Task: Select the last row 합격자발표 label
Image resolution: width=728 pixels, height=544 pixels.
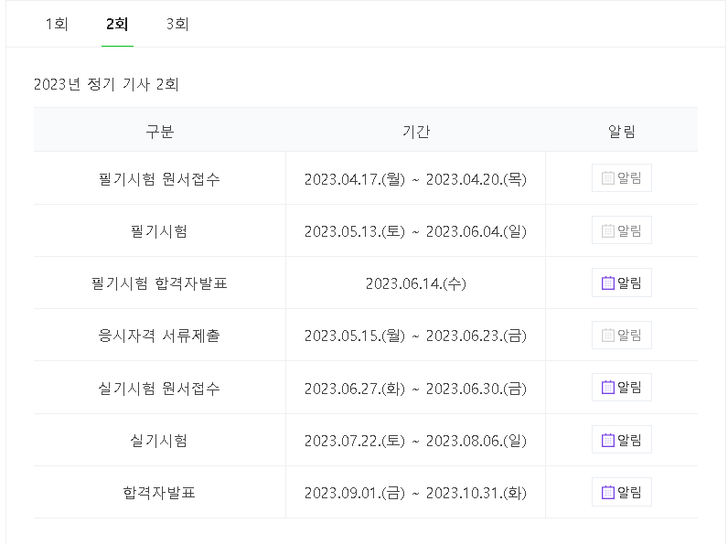Action: click(159, 493)
